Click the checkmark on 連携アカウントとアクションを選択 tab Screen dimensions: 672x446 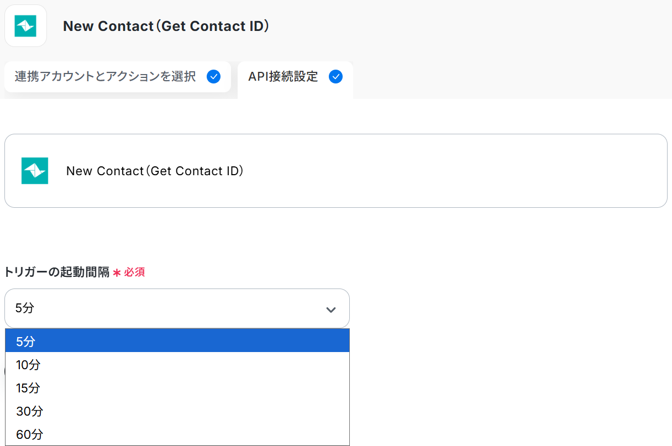pos(213,77)
